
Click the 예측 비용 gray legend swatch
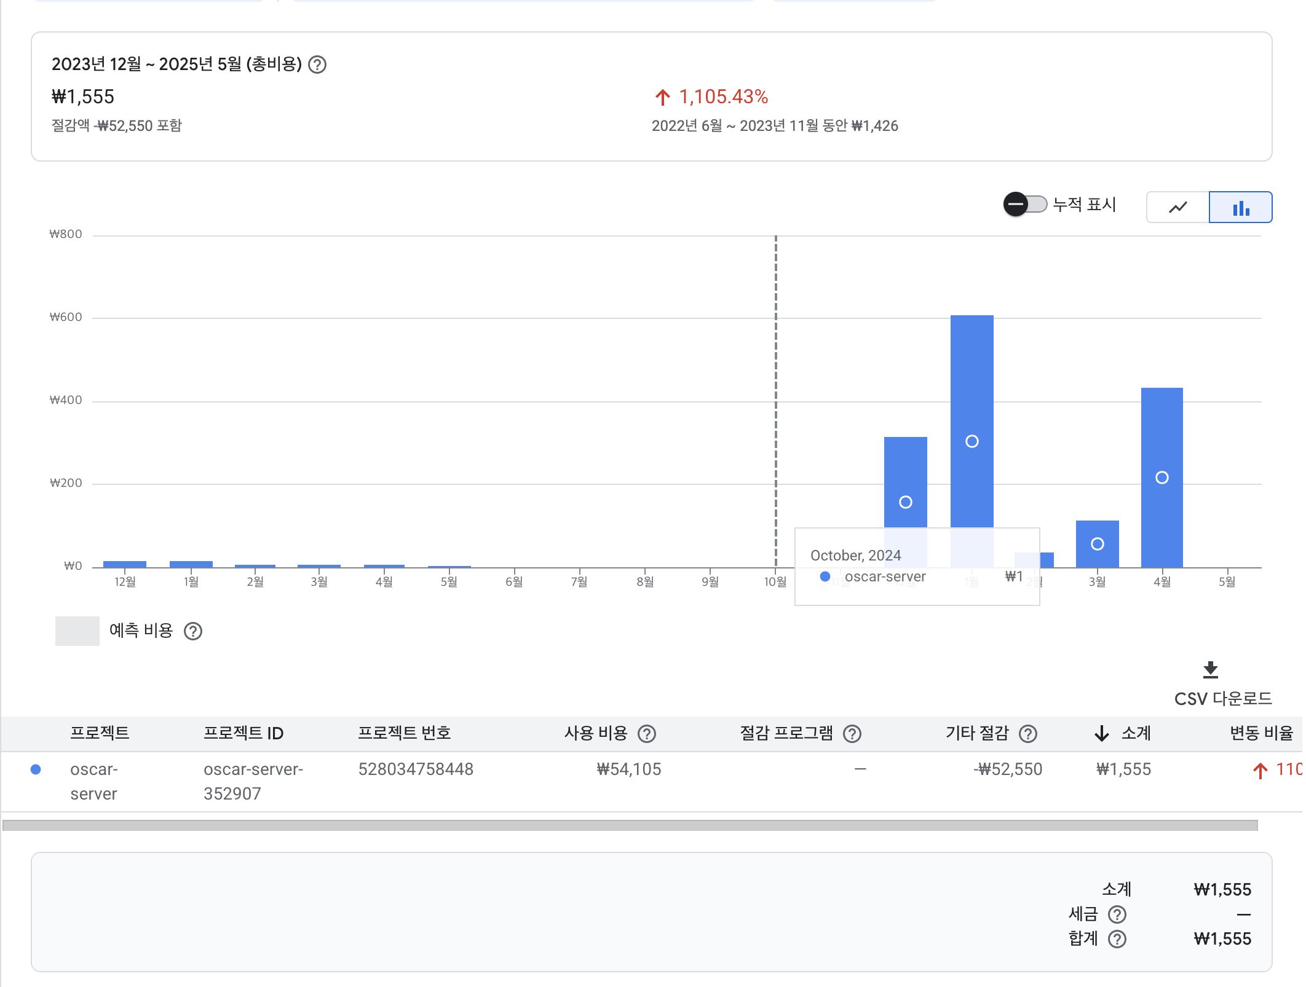[x=77, y=631]
